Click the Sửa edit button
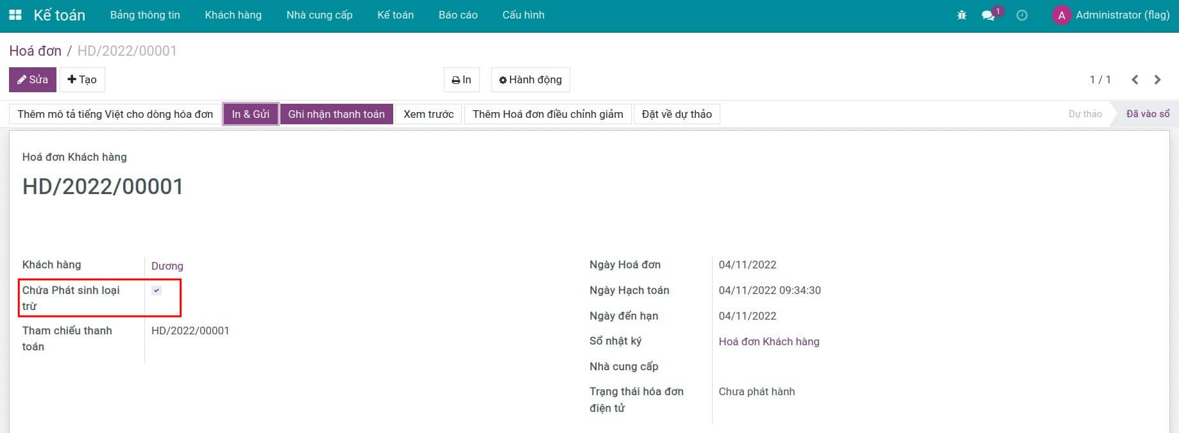1179x433 pixels. click(33, 79)
